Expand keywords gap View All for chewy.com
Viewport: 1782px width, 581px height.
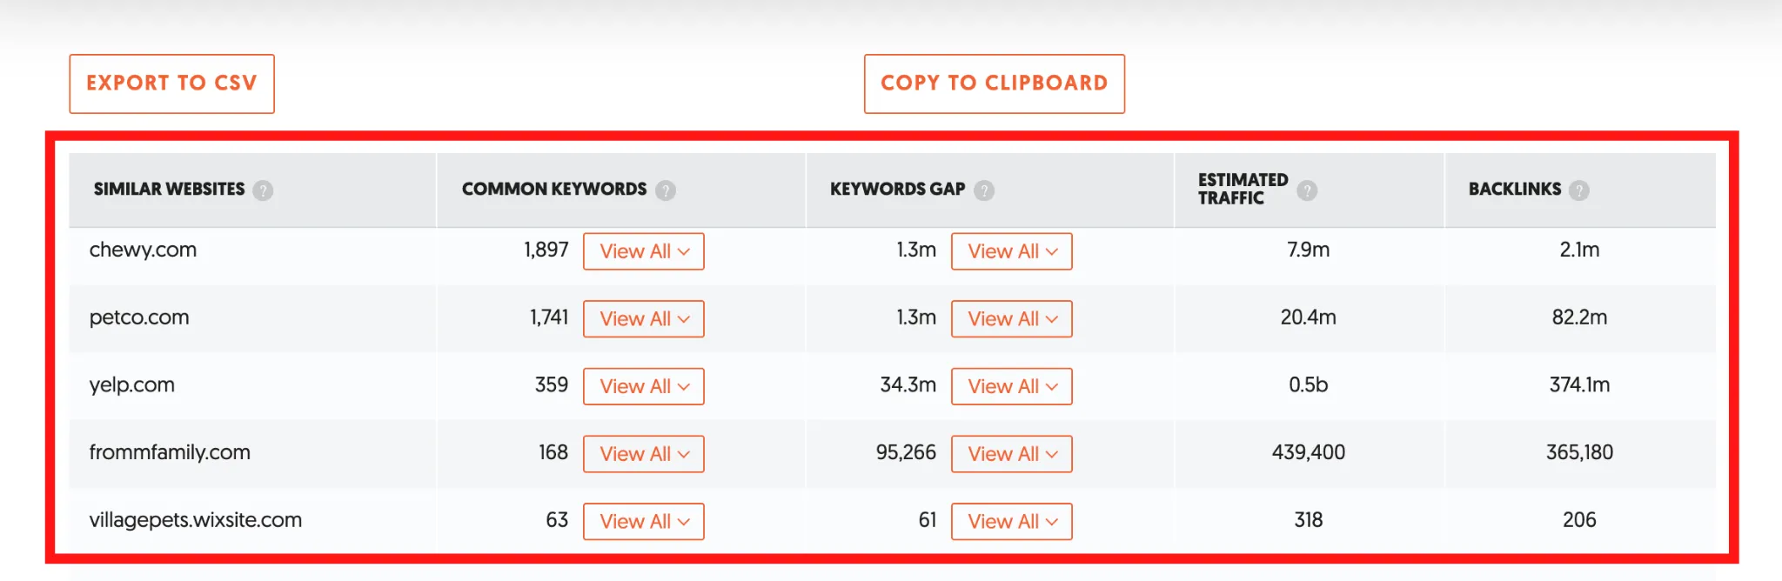[x=1012, y=251]
